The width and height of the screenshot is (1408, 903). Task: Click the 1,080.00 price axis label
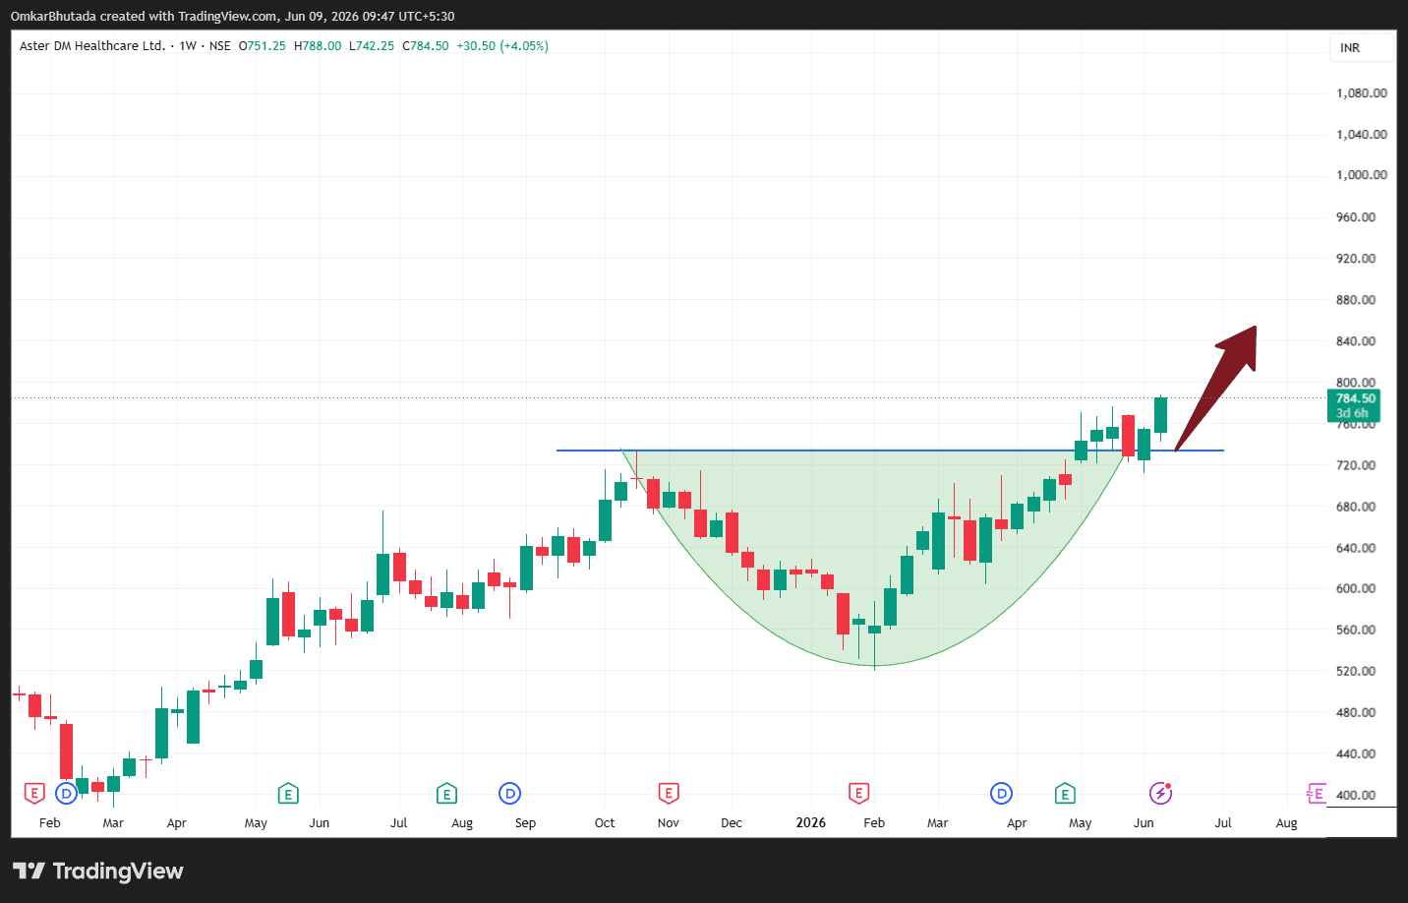click(1361, 93)
